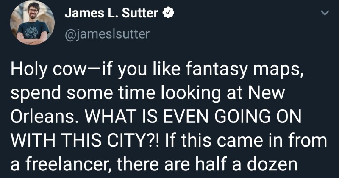Visit the @jameslsutter handle link
Screen dimensions: 339x178
[x=107, y=34]
